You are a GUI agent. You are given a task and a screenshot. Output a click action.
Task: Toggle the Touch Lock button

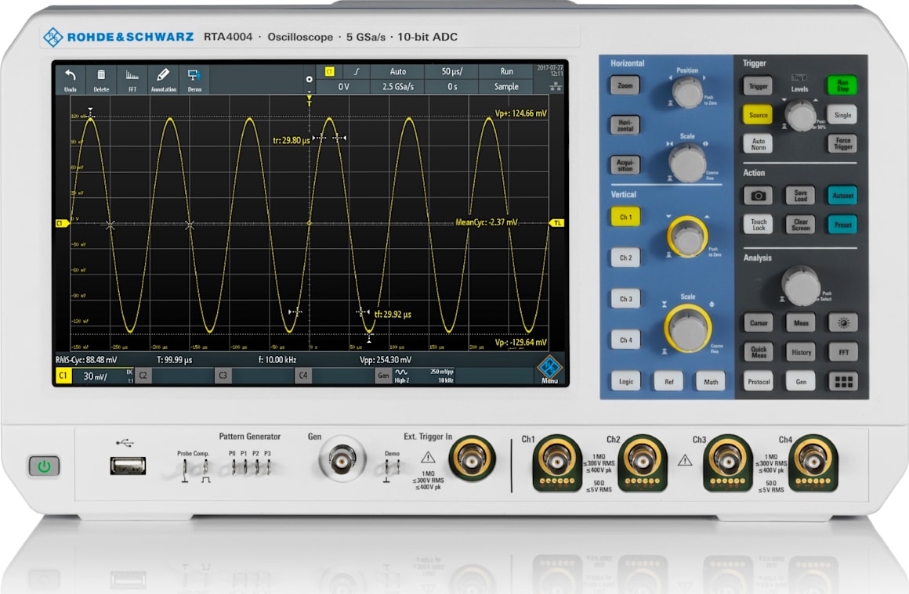coord(758,225)
